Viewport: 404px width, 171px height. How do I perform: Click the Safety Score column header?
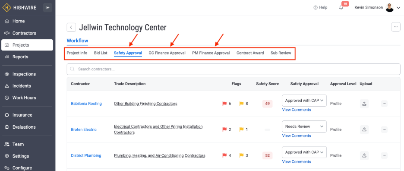268,84
